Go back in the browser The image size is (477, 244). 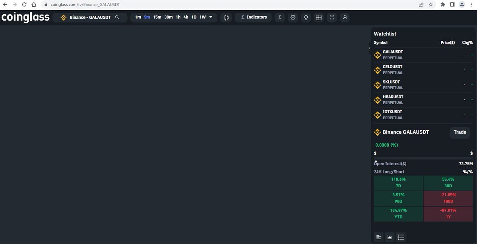5,5
